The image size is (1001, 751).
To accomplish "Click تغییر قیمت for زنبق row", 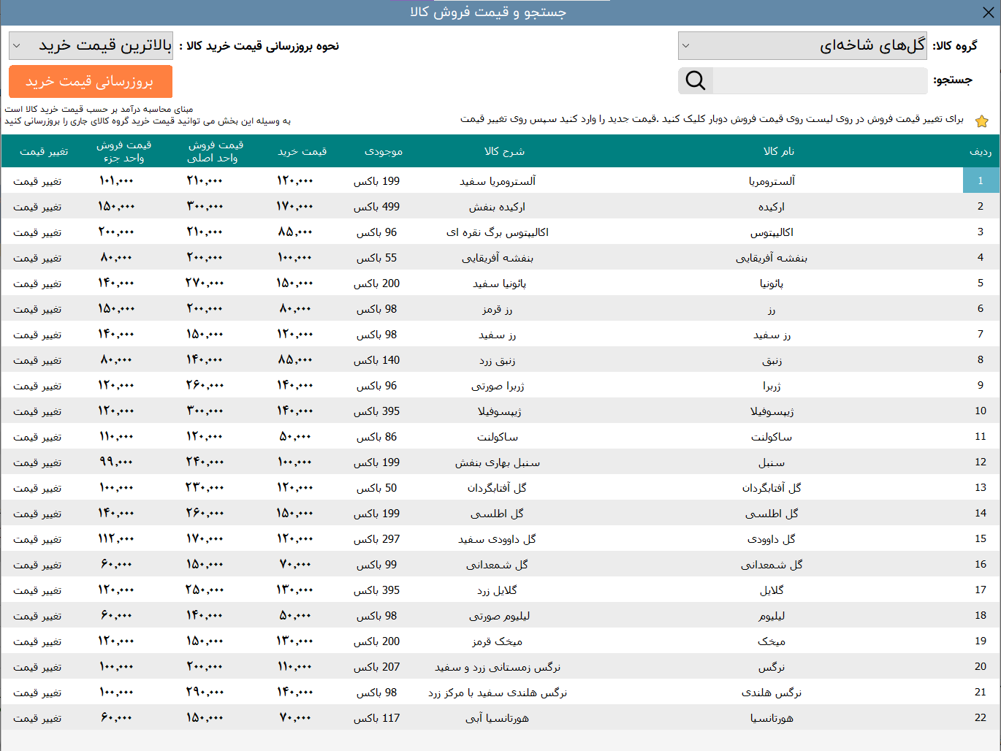I will [x=37, y=360].
